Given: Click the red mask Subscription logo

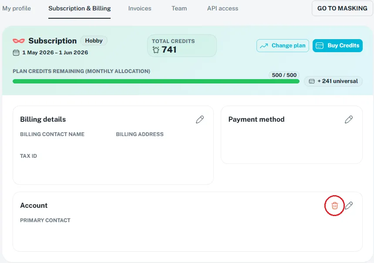Looking at the screenshot, I should pos(19,41).
